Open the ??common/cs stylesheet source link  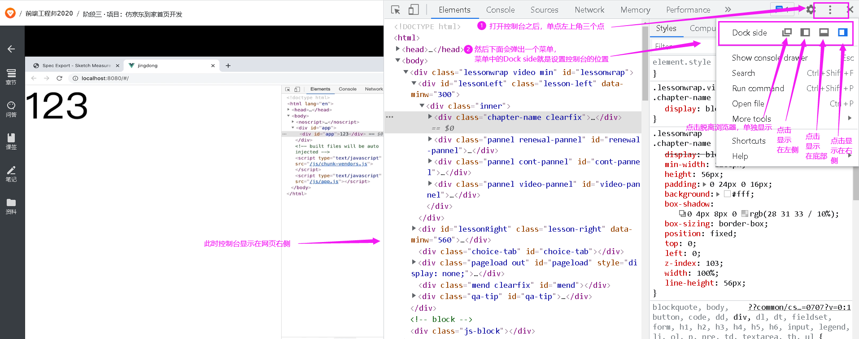799,307
